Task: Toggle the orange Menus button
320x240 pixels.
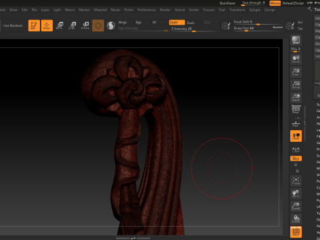Action: 275,3
